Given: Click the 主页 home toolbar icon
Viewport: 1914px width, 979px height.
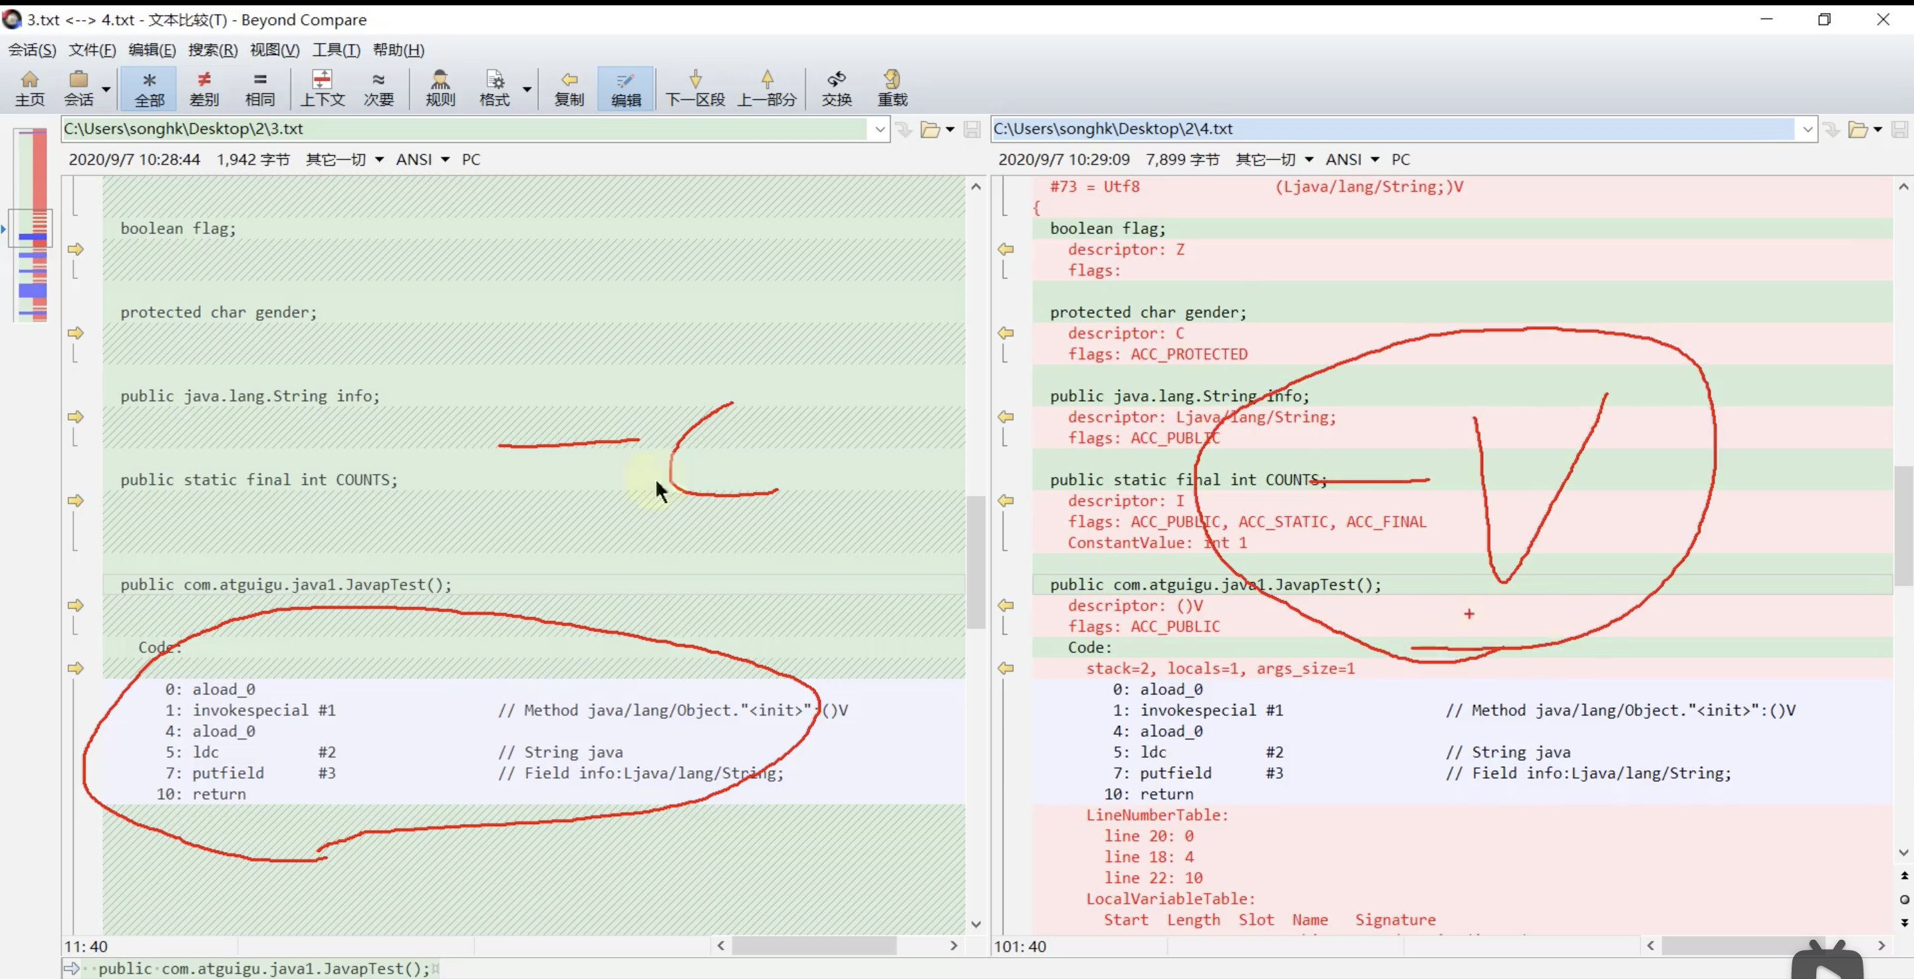Looking at the screenshot, I should [30, 88].
